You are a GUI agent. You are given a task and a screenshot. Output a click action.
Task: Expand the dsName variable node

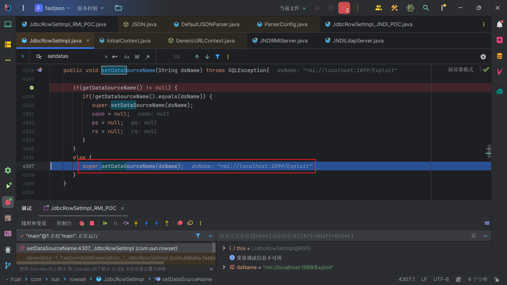[224, 267]
